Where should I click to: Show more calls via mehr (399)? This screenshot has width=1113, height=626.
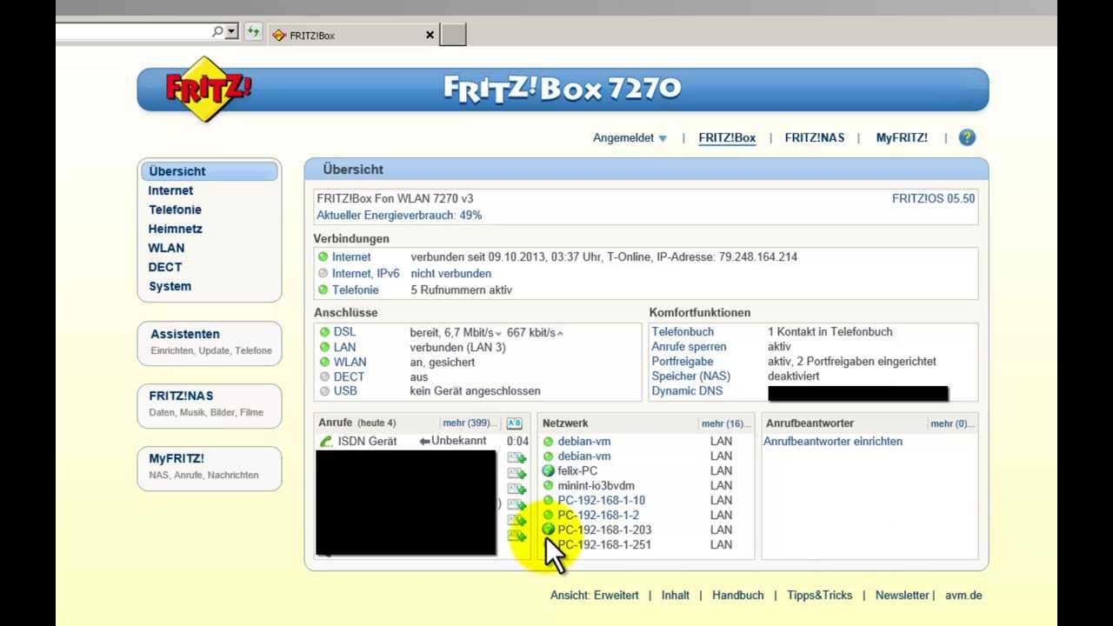tap(470, 423)
